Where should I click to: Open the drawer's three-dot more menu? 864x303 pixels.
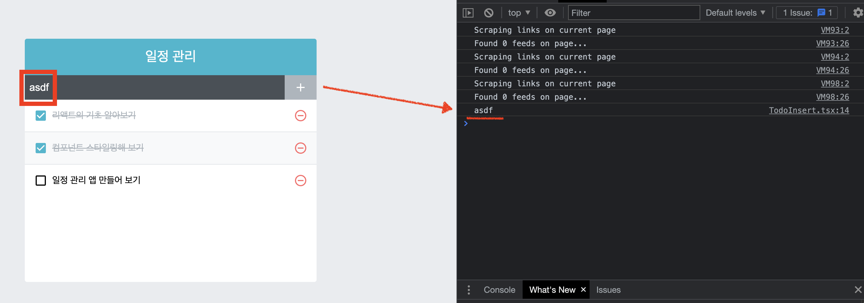coord(468,290)
